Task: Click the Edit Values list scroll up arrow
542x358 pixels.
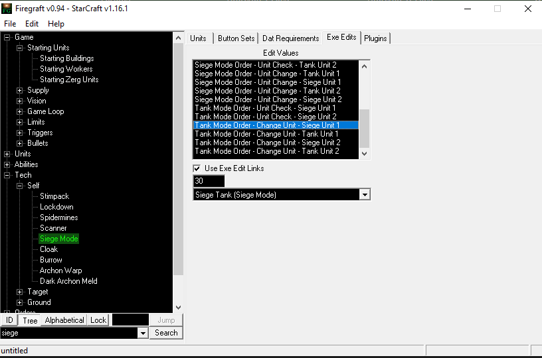Action: point(365,66)
